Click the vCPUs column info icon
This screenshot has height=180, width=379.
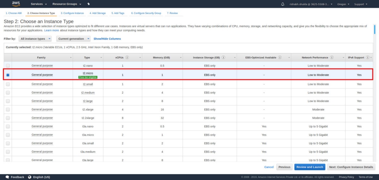(127, 58)
